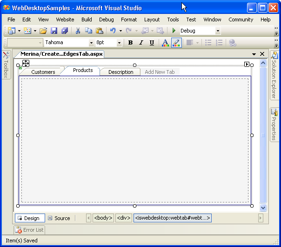Switch to the Customers tab
Screen dimensions: 281x247
[43, 72]
